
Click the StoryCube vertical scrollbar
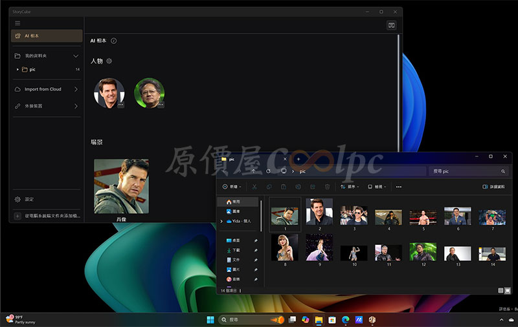click(x=398, y=92)
